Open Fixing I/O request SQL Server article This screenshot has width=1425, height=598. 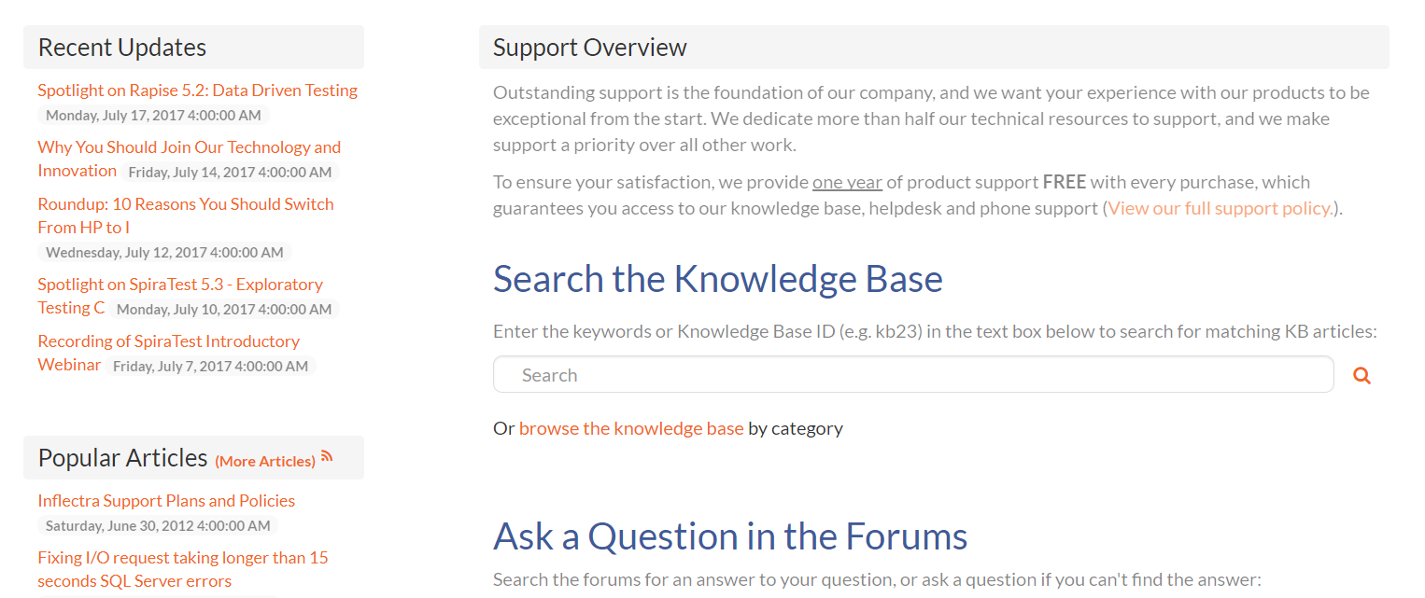pyautogui.click(x=182, y=558)
